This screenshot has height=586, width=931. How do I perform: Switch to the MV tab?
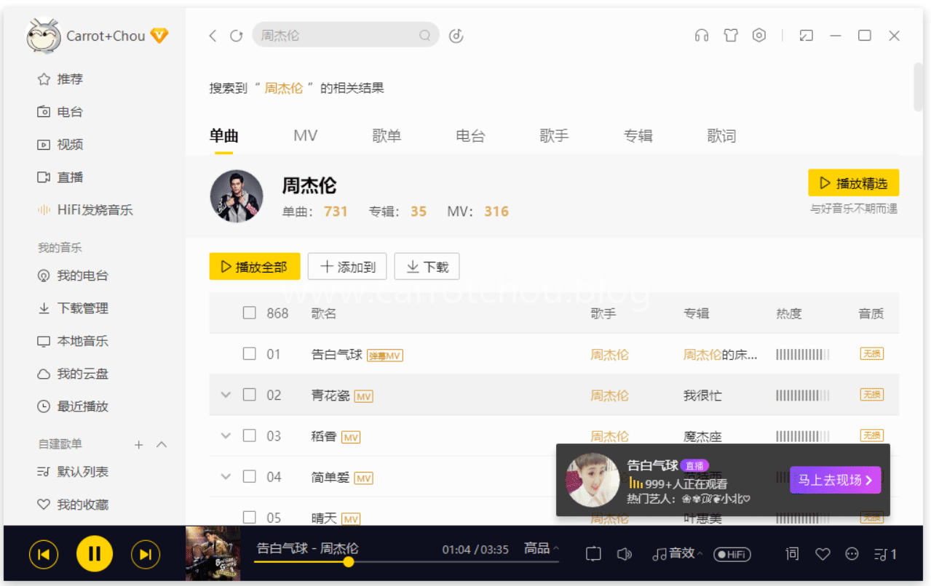pyautogui.click(x=305, y=135)
